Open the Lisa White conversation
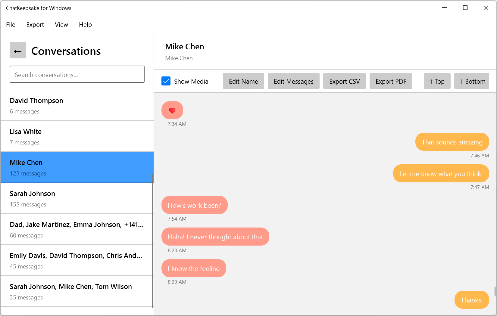497x316 pixels. click(77, 137)
